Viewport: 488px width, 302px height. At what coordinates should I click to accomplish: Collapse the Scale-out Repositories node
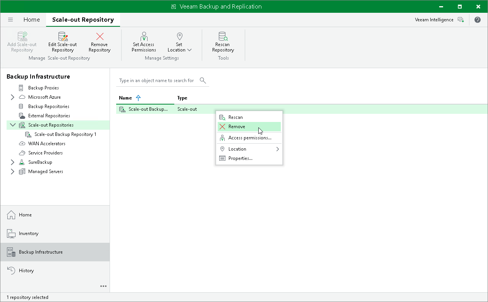(x=13, y=125)
